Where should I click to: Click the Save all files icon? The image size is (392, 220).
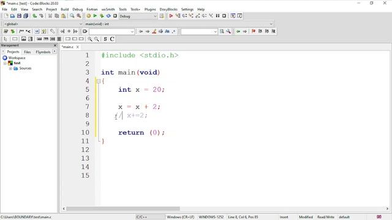click(x=26, y=16)
